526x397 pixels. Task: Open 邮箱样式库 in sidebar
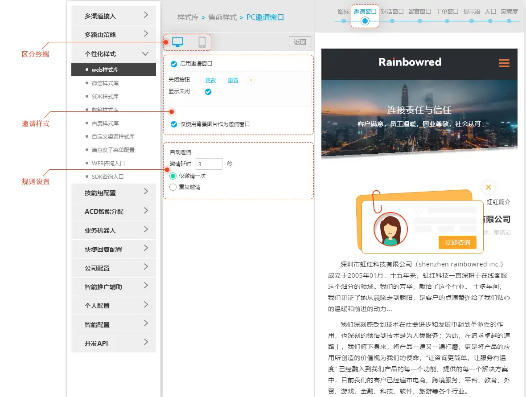pos(105,110)
